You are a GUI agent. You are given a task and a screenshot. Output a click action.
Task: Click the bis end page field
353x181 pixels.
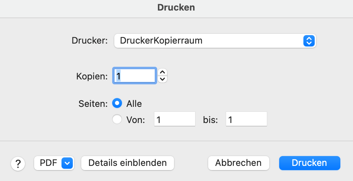(x=246, y=119)
